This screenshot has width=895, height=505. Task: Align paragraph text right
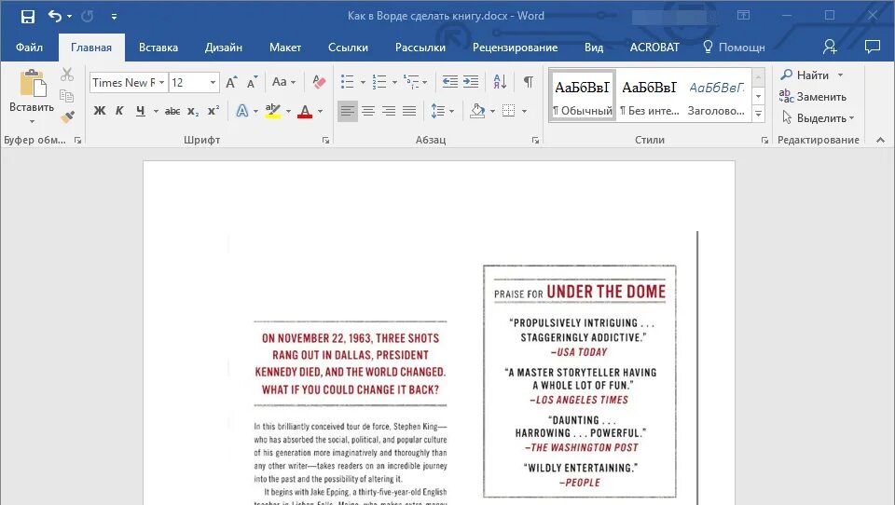389,111
